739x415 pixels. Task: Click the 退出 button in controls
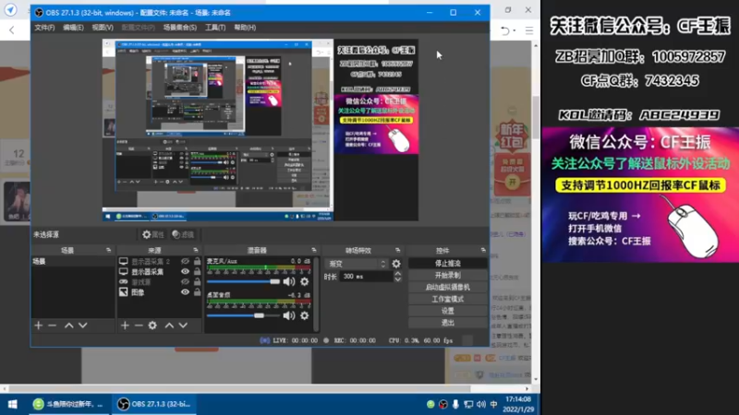[447, 322]
